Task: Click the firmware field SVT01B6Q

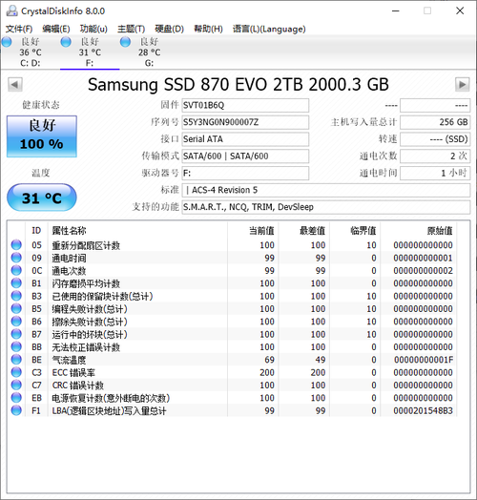Action: 245,105
